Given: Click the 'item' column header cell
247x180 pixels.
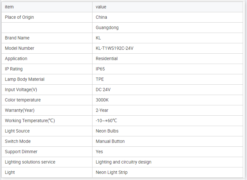Looking at the screenshot, I should (9, 7).
